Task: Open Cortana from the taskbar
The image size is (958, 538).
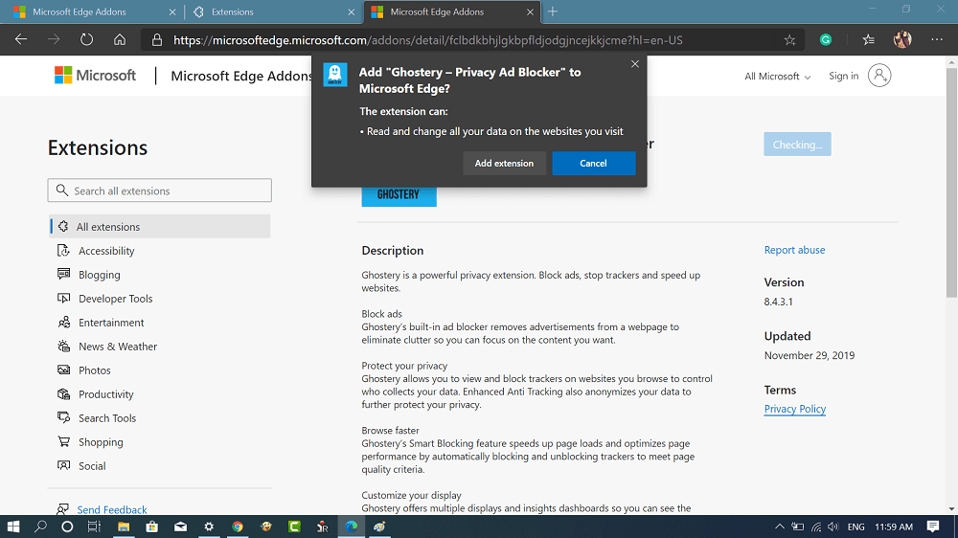Action: [67, 527]
